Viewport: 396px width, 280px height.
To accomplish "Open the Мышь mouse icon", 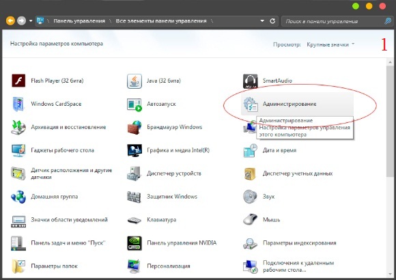I will 250,219.
